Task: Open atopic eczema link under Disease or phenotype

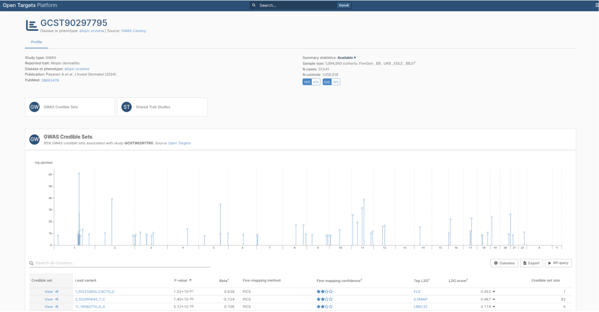Action: tap(77, 69)
